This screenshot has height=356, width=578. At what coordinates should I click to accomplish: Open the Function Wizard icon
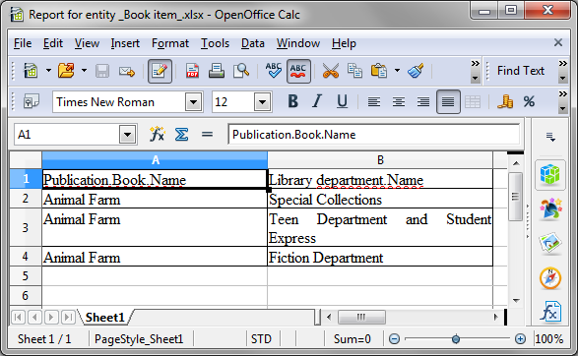[158, 134]
